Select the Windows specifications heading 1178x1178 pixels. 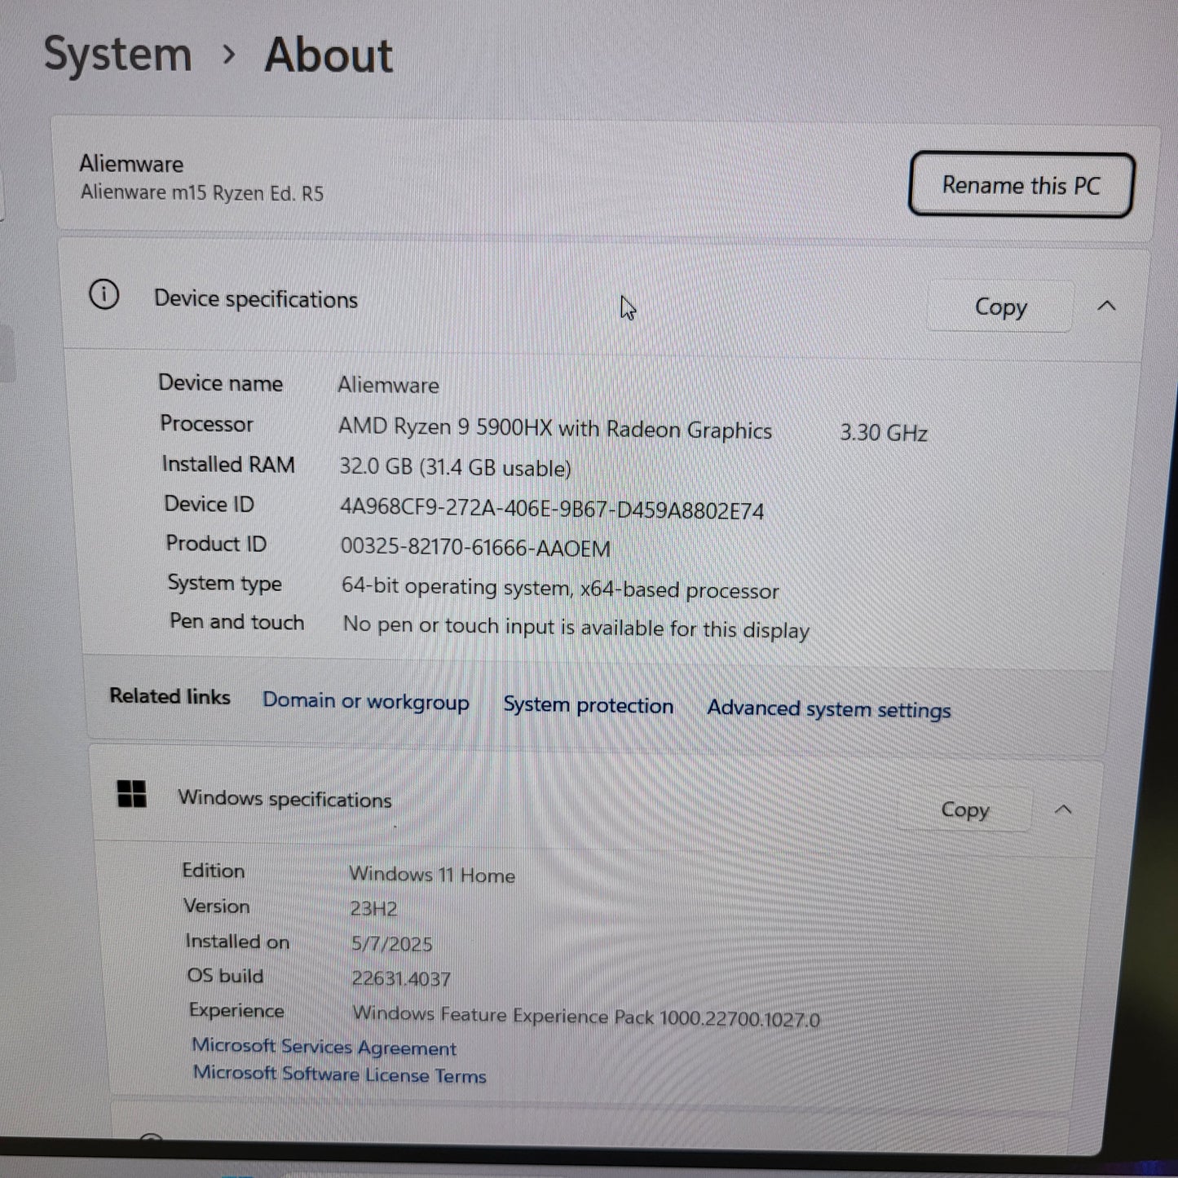pos(285,799)
